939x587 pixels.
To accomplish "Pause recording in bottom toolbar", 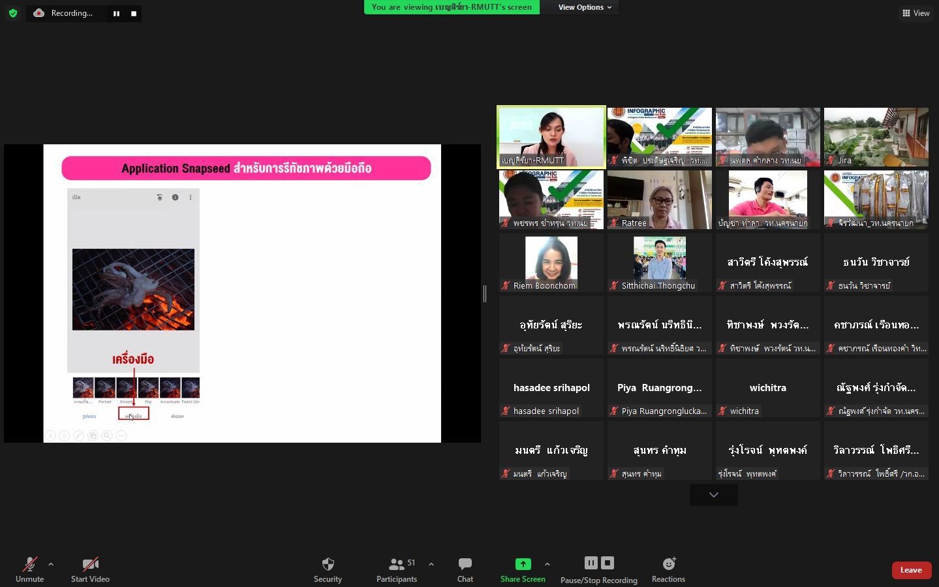I will pos(591,563).
